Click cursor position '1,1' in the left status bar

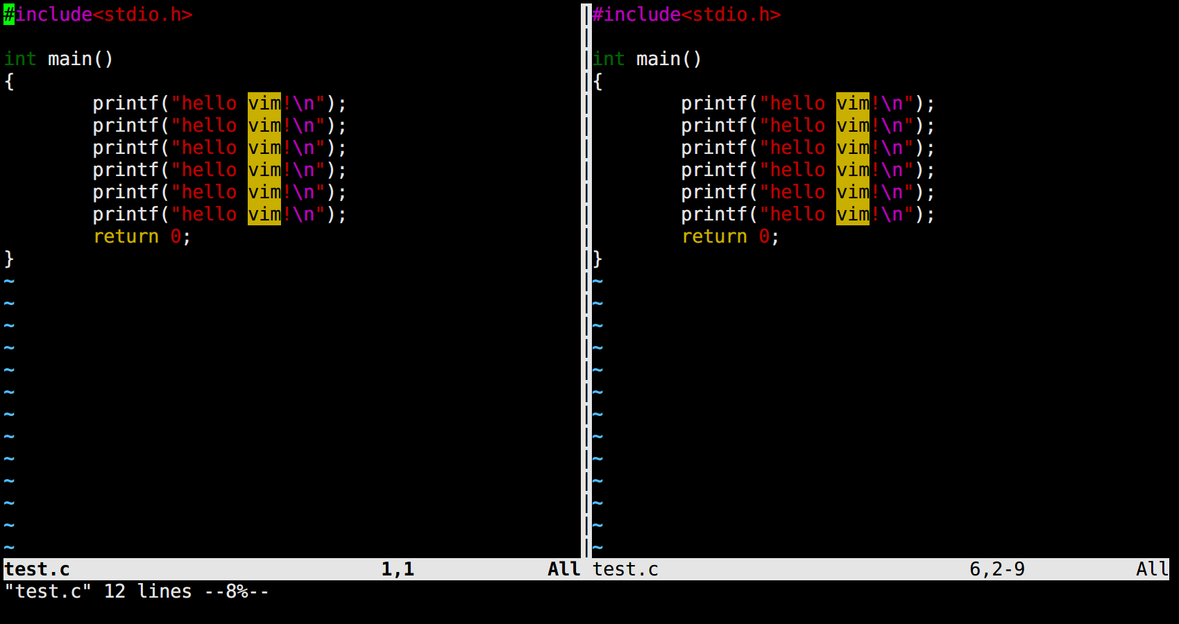point(398,569)
